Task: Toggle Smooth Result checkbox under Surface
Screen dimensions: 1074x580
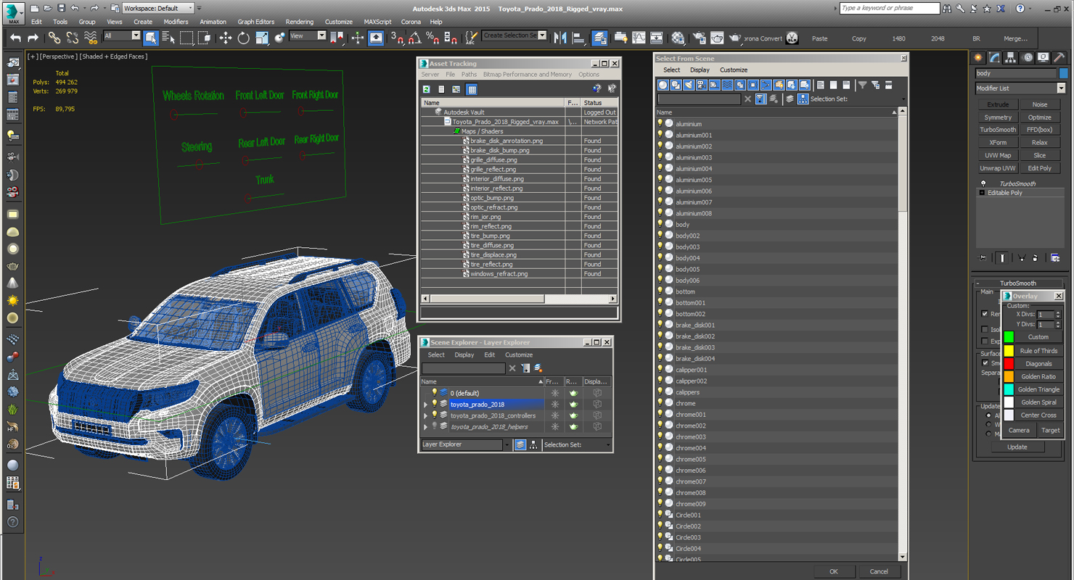Action: click(985, 363)
